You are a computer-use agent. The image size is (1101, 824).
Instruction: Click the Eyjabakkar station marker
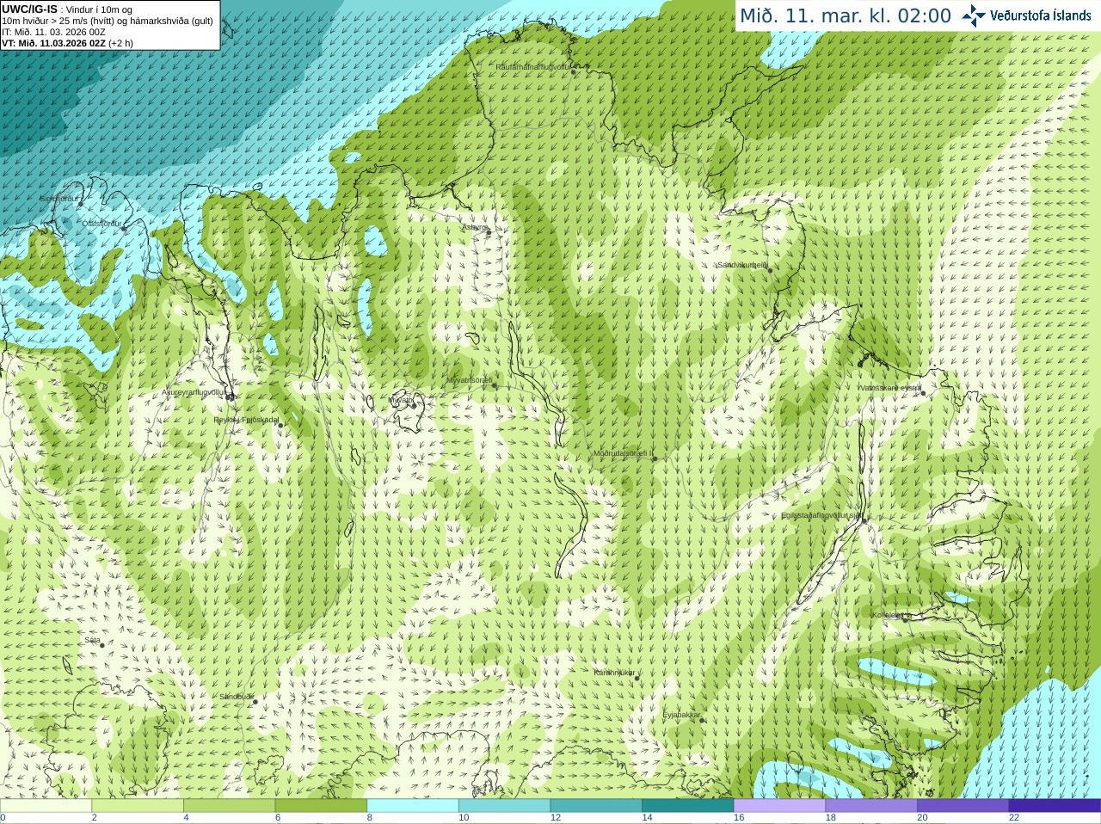coord(703,720)
